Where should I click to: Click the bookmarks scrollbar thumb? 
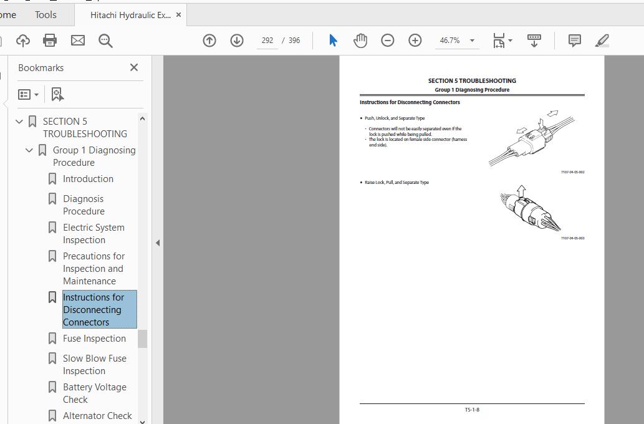(142, 339)
